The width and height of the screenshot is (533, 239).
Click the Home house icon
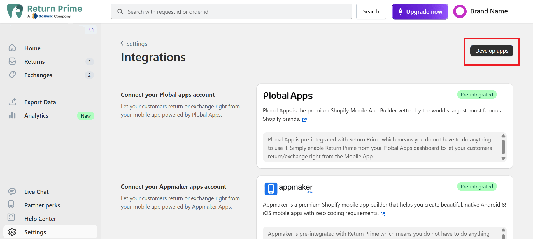[x=12, y=48]
